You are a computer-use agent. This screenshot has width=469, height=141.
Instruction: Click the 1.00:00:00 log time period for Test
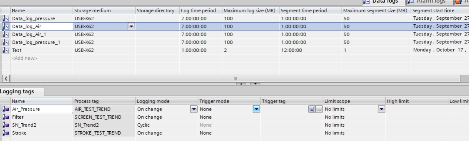[200, 50]
